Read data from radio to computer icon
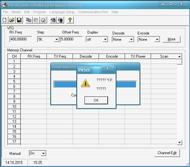This screenshot has height=167, width=190. point(53,20)
